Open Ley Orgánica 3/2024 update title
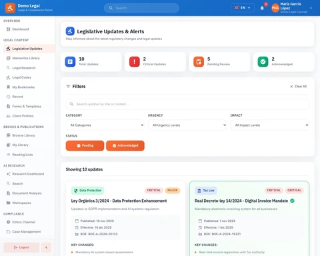Image resolution: width=320 pixels, height=256 pixels. click(119, 201)
